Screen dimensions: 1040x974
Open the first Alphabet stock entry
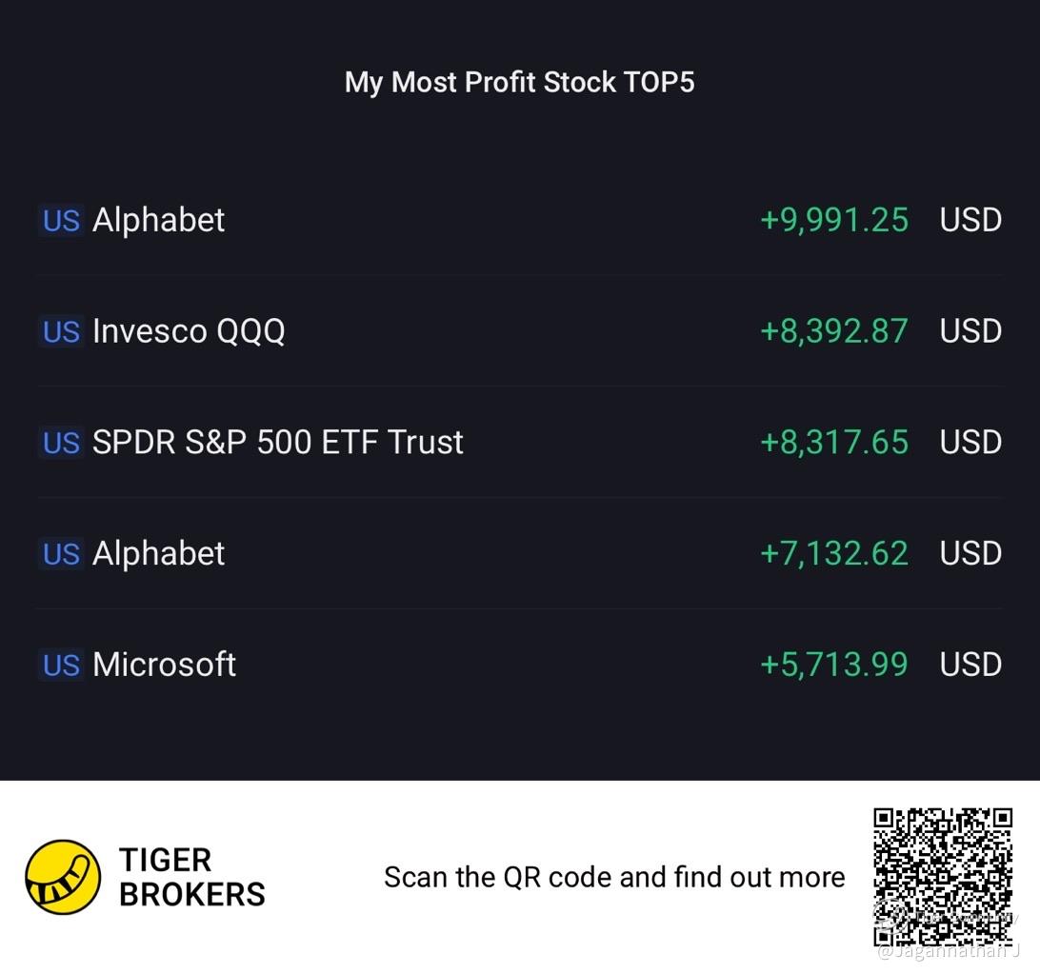[x=520, y=220]
